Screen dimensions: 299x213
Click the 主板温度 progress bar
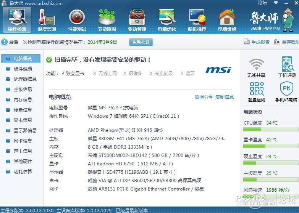[271, 179]
